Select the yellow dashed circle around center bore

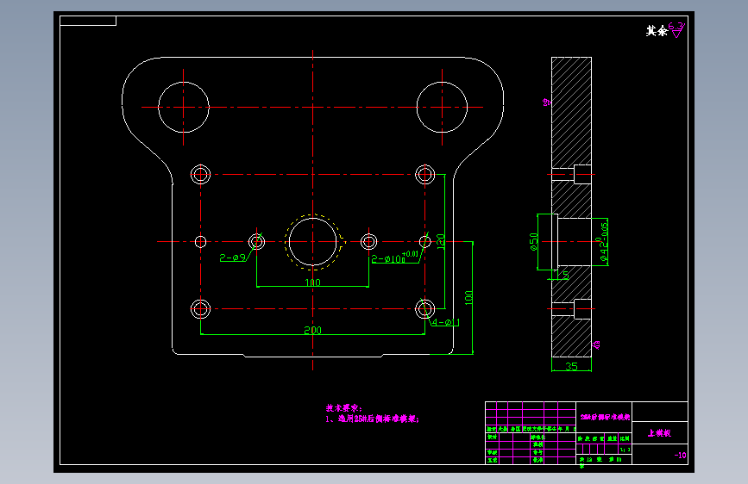click(313, 242)
